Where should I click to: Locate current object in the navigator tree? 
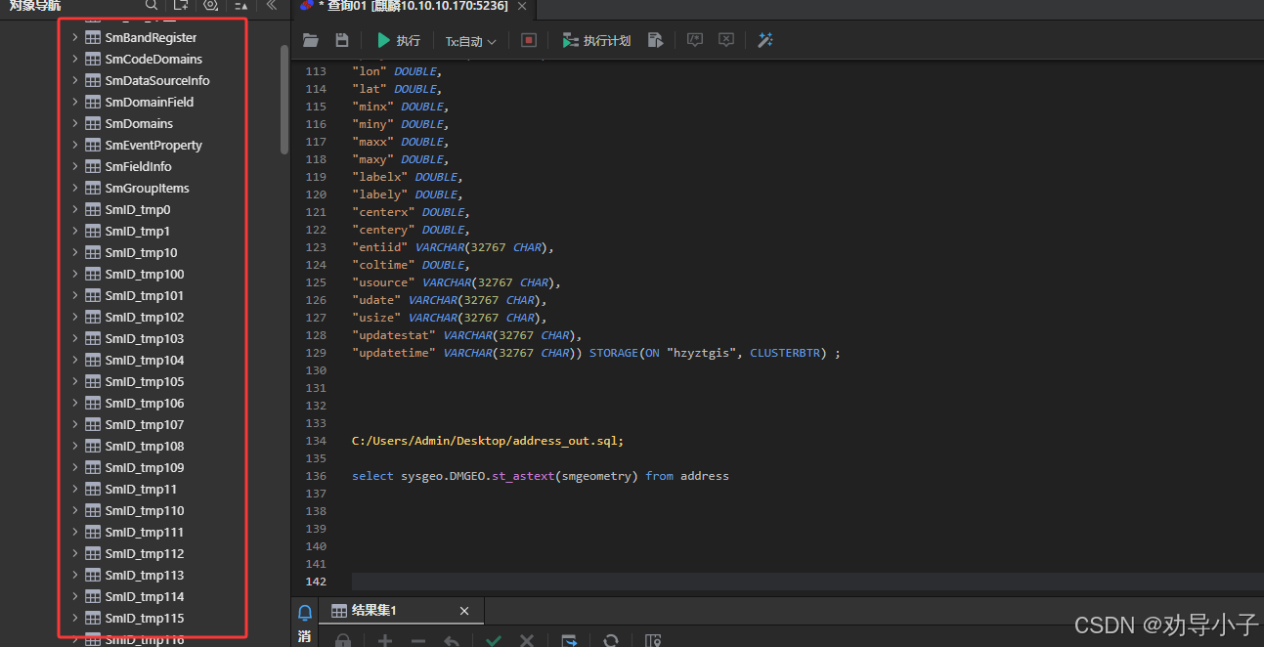tap(211, 5)
